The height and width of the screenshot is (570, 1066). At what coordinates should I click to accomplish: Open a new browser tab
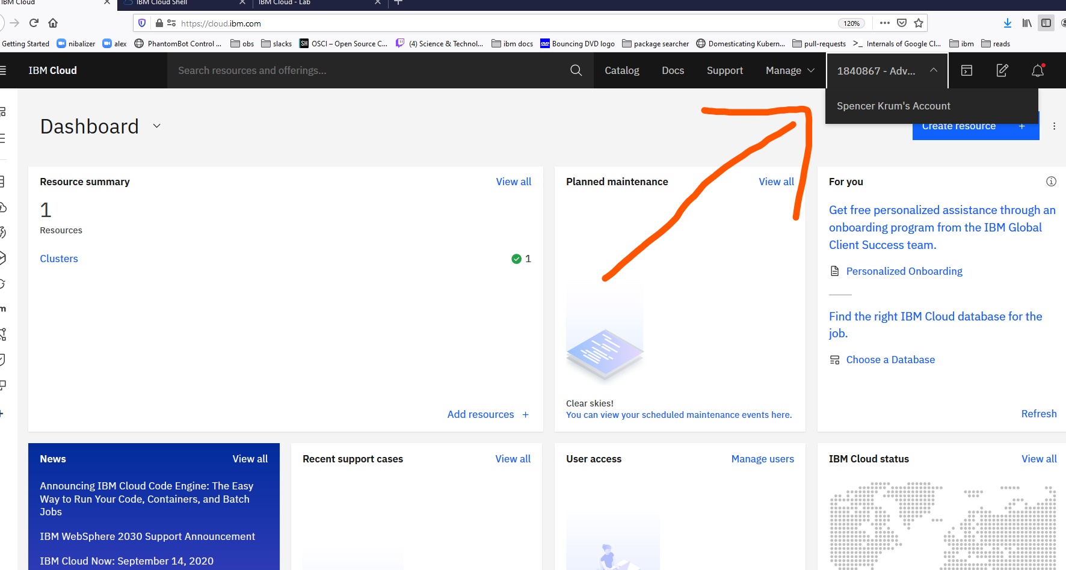(x=398, y=3)
